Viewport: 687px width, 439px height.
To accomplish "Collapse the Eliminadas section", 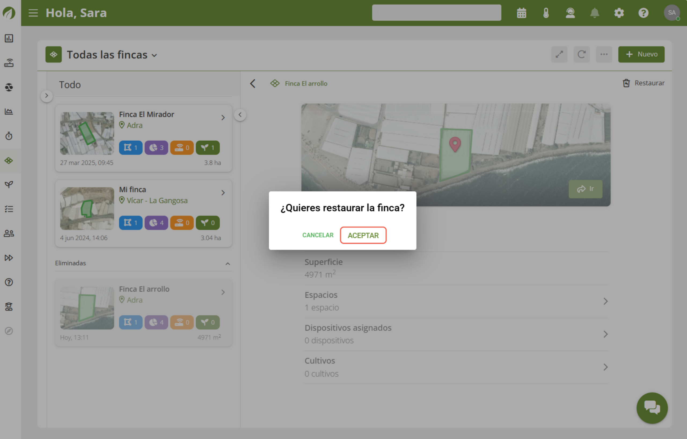I will point(227,264).
